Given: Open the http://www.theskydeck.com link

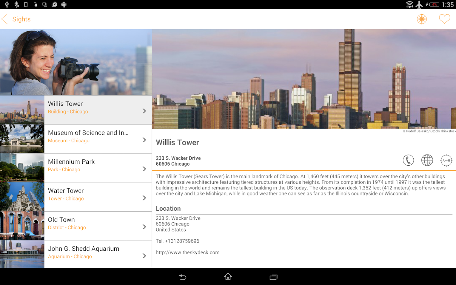Looking at the screenshot, I should coord(187,252).
